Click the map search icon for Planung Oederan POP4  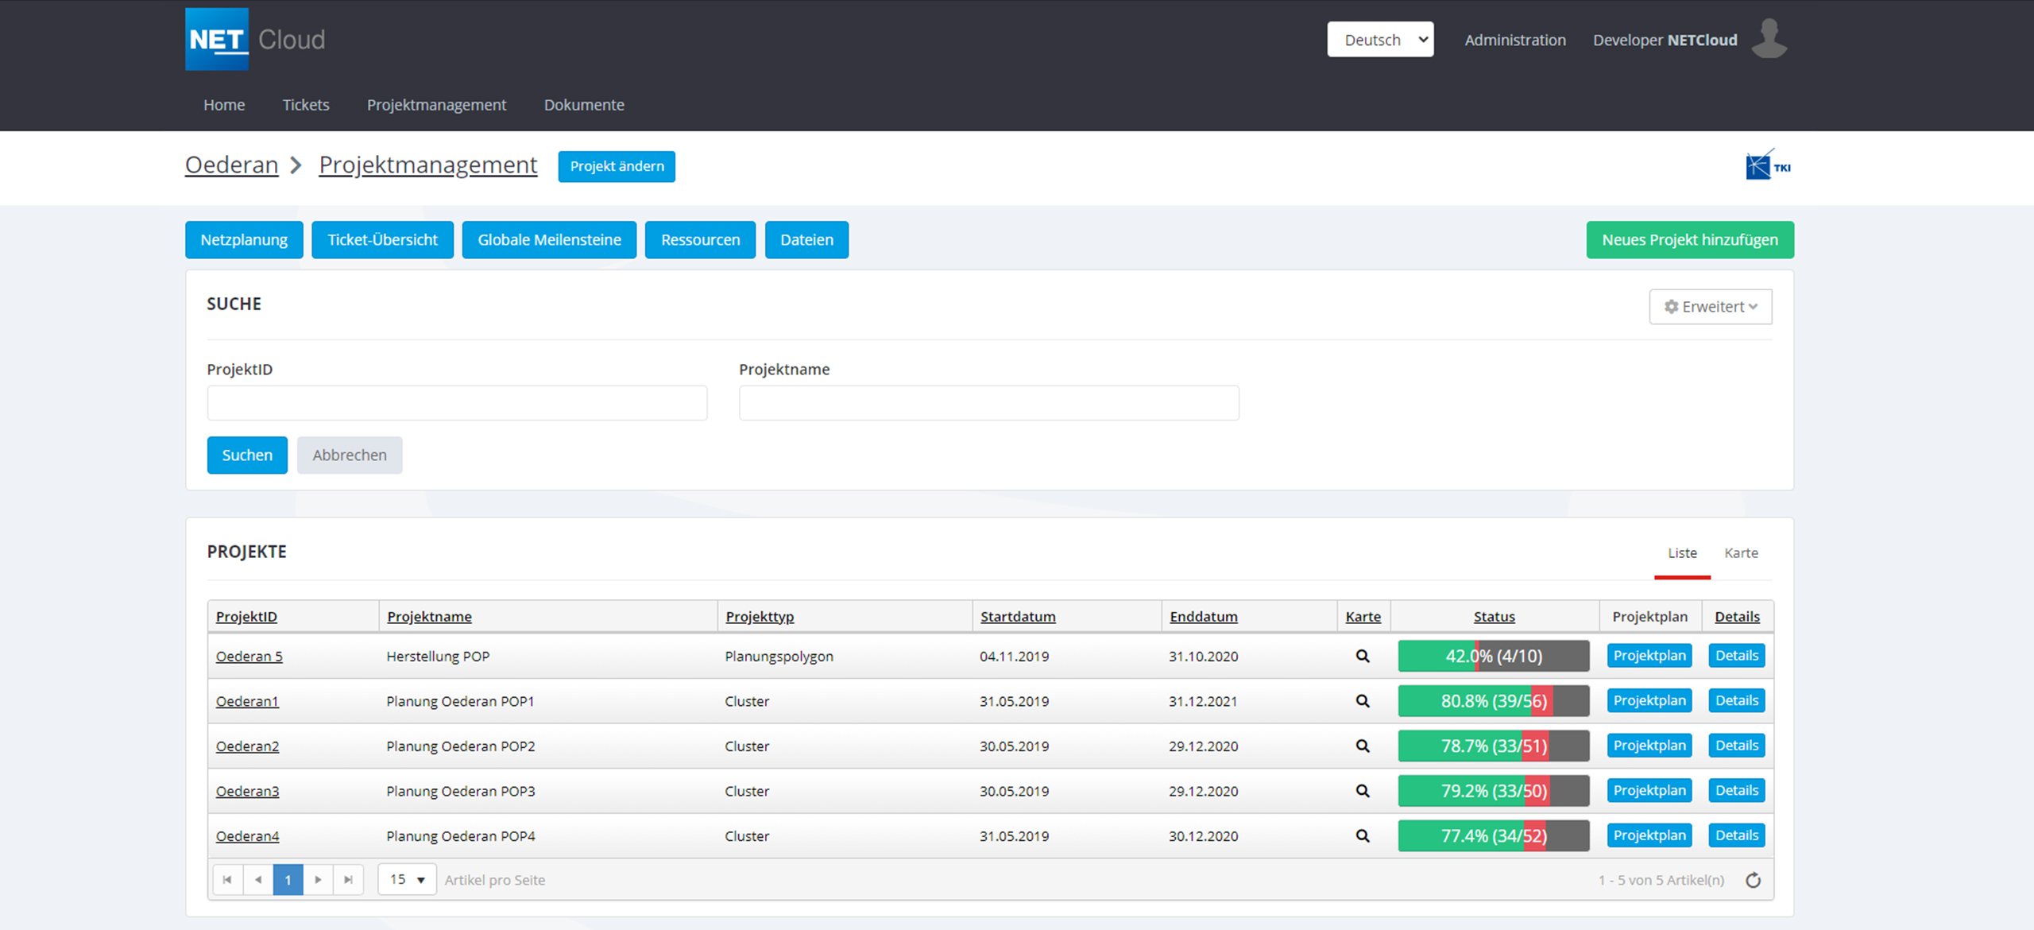[1363, 835]
